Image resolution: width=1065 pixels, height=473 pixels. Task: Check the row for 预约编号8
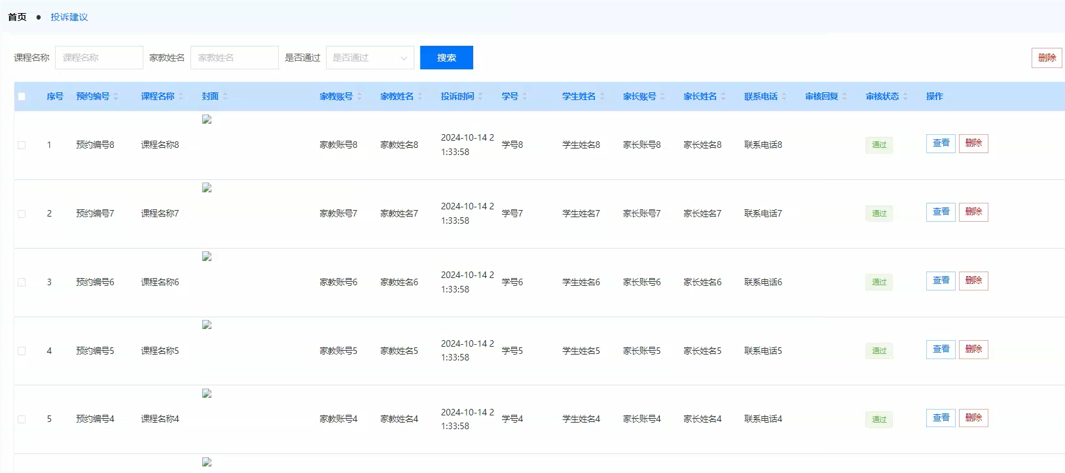click(22, 145)
